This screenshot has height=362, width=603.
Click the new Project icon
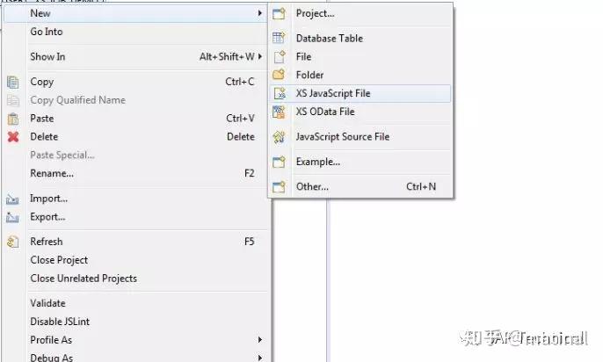tap(279, 14)
